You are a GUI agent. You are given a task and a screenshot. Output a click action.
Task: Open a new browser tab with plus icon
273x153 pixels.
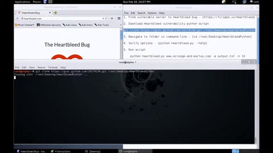click(55, 12)
